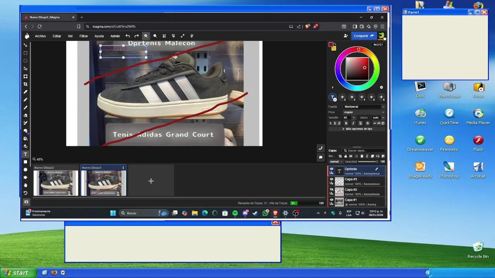Viewport: 495px width, 278px height.
Task: Open the chat bubble icon near canvas
Action: point(320,157)
